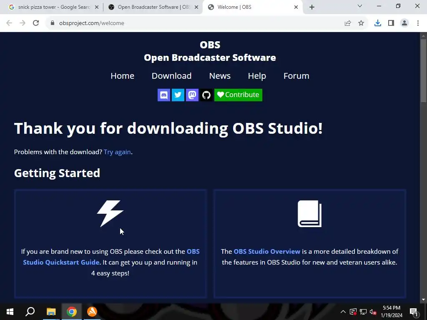Open the Windows Start menu
The image size is (427, 320).
tap(10, 312)
